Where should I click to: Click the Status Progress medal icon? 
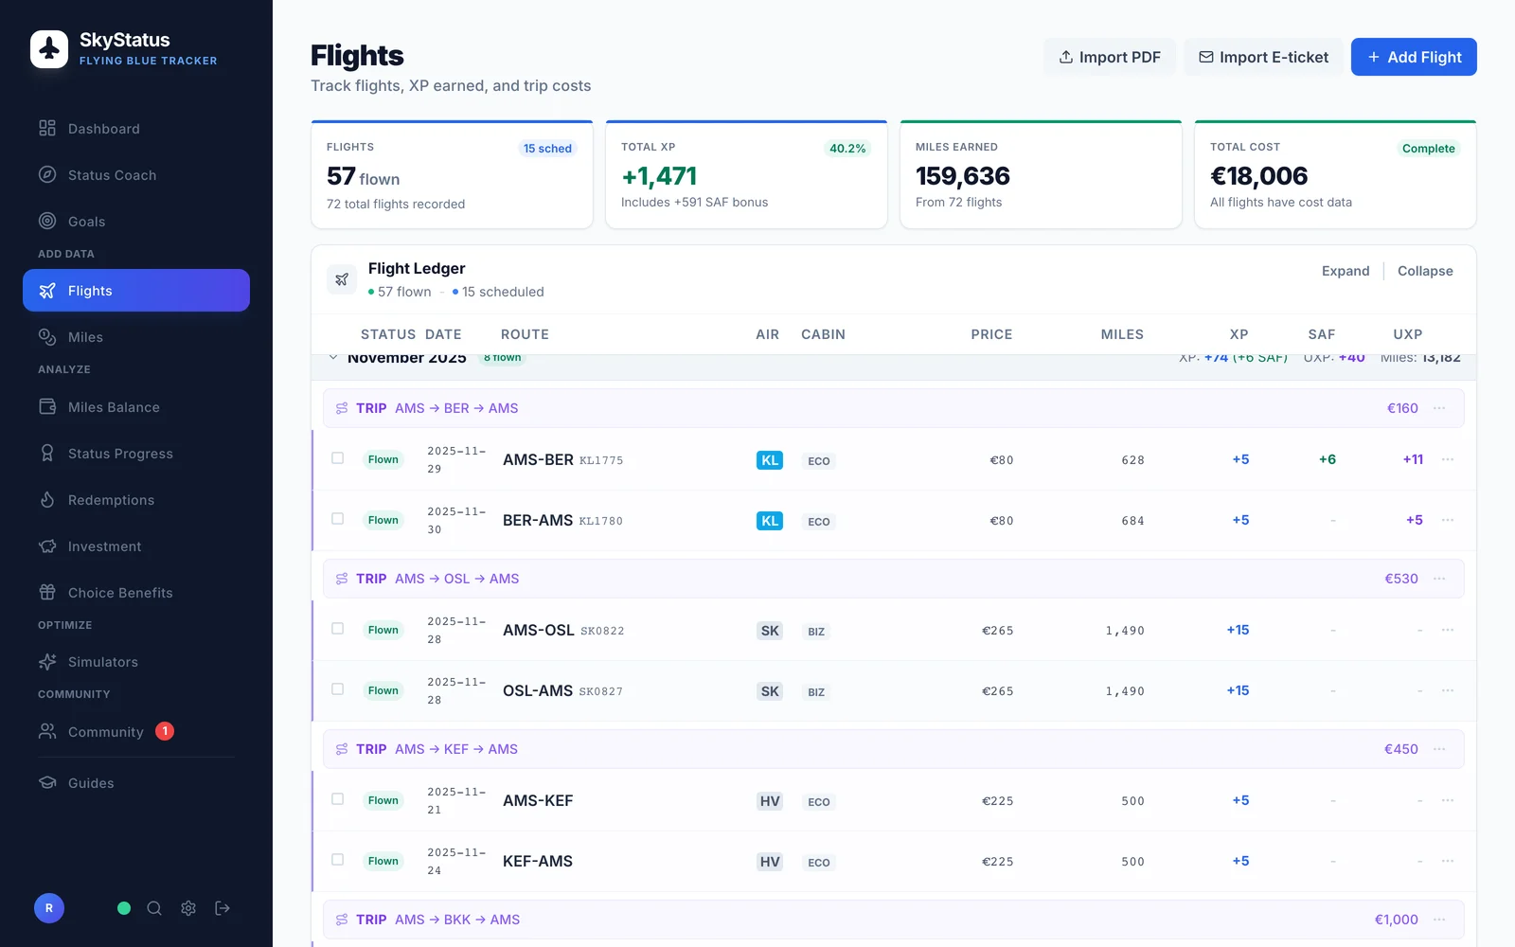click(x=47, y=454)
